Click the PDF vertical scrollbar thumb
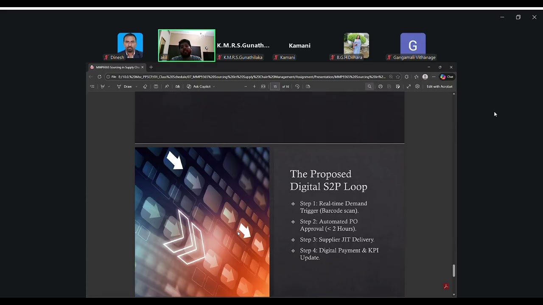This screenshot has width=543, height=305. [454, 271]
